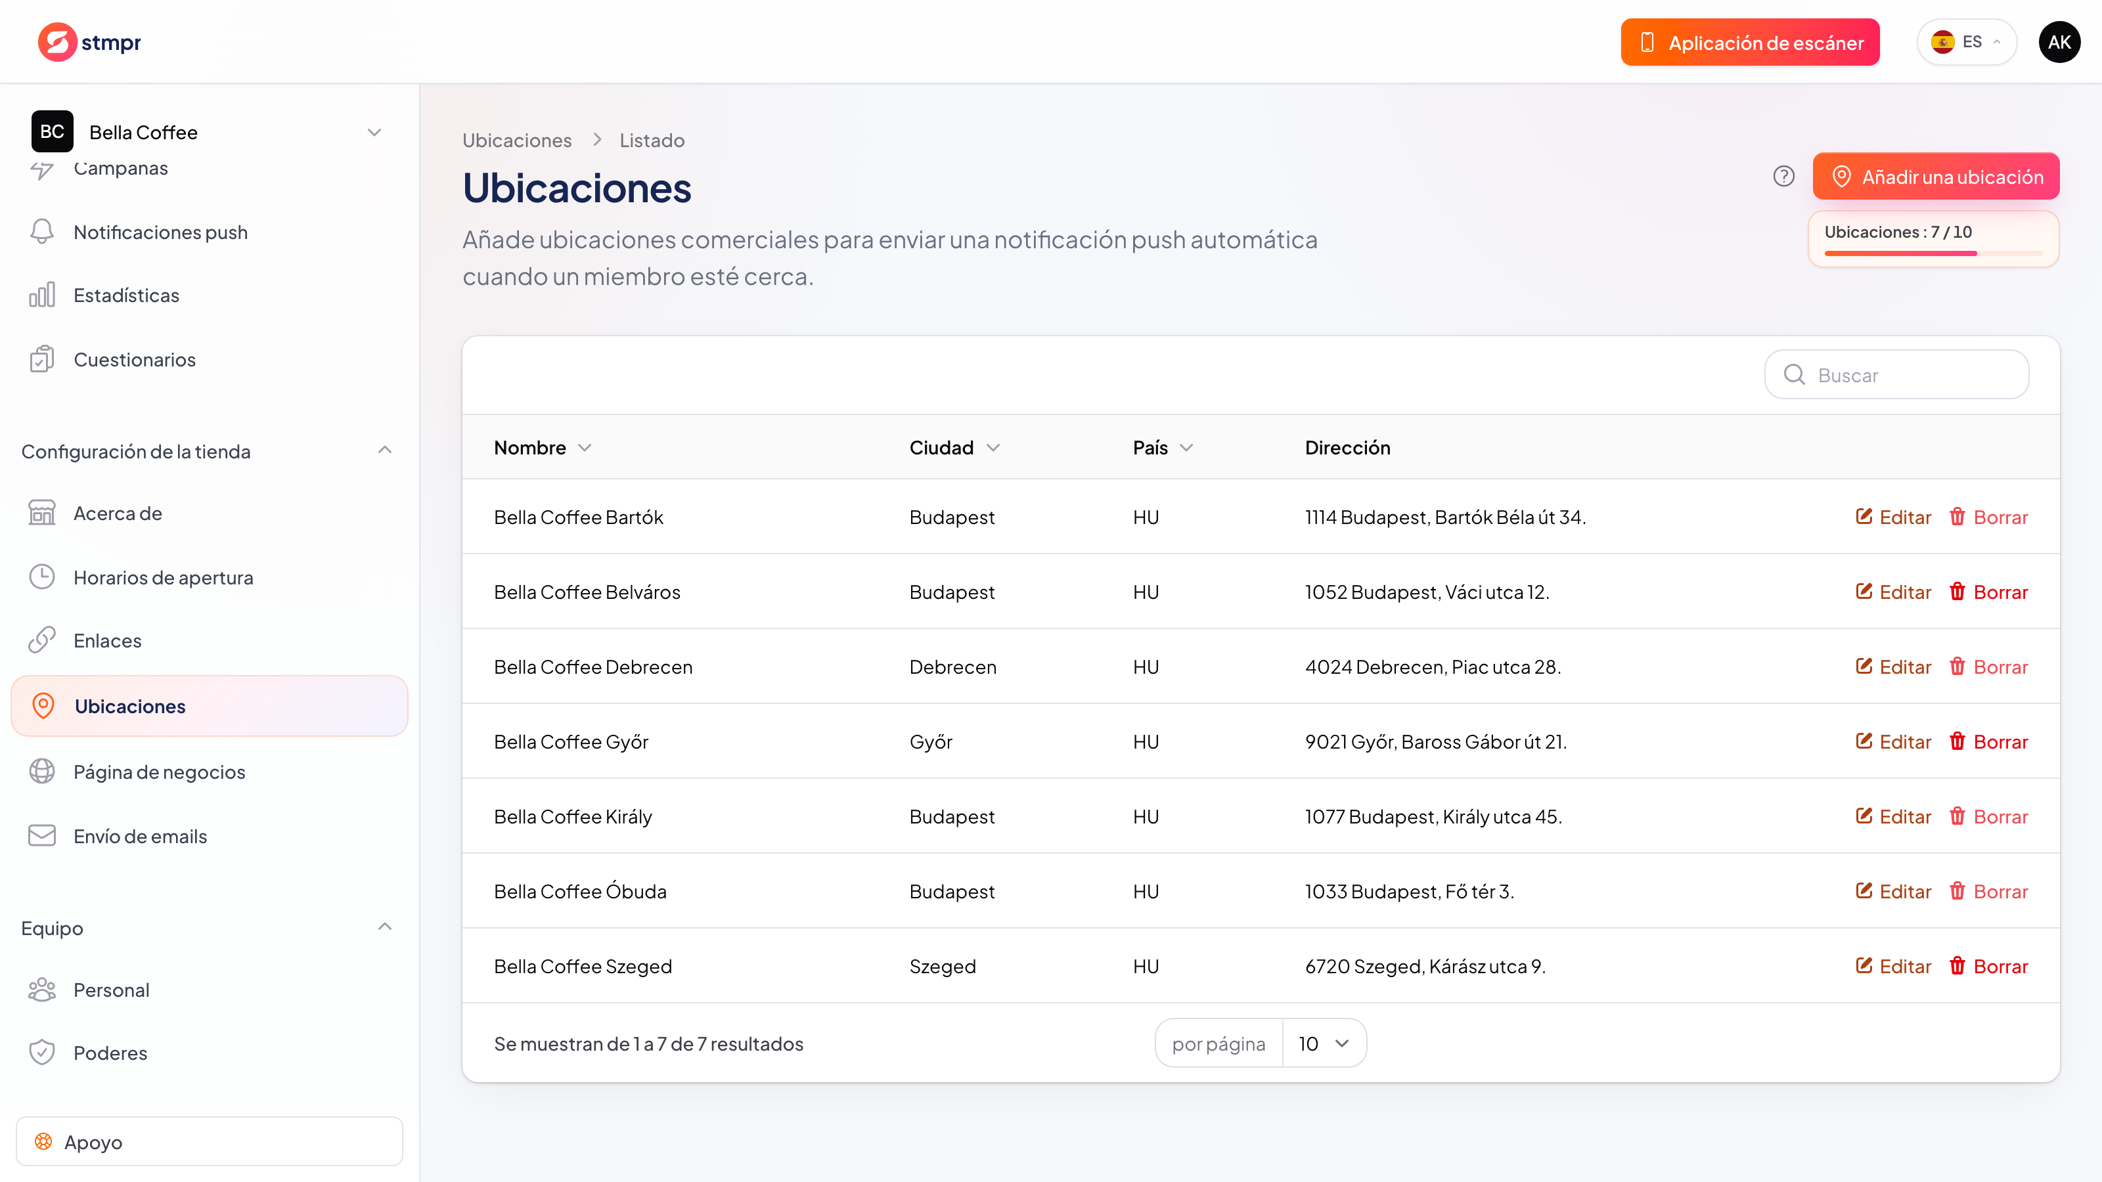The height and width of the screenshot is (1182, 2102).
Task: Click the trash icon for Bella Coffee Belváros
Action: pyautogui.click(x=1957, y=592)
